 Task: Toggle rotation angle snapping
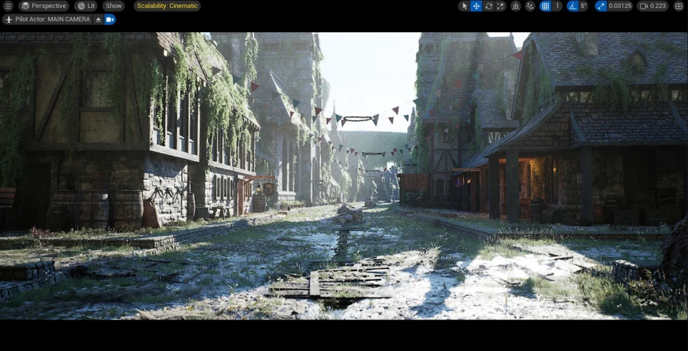572,6
